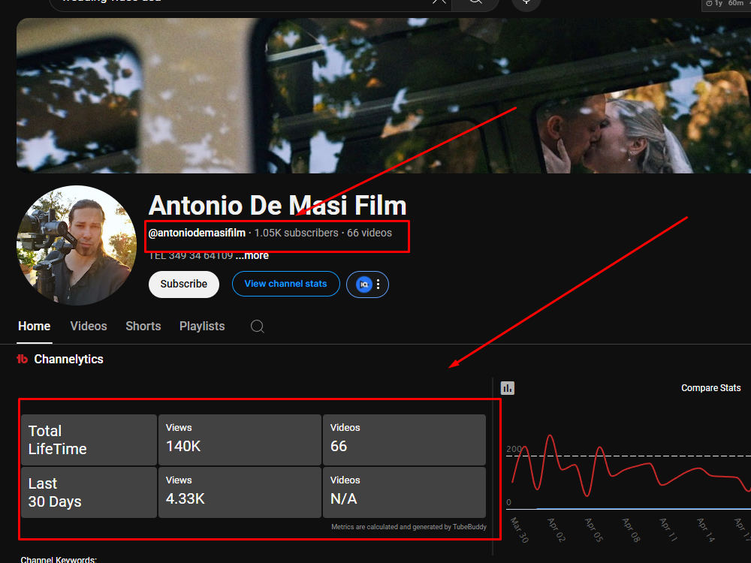
Task: Open the Shorts tab
Action: click(143, 327)
